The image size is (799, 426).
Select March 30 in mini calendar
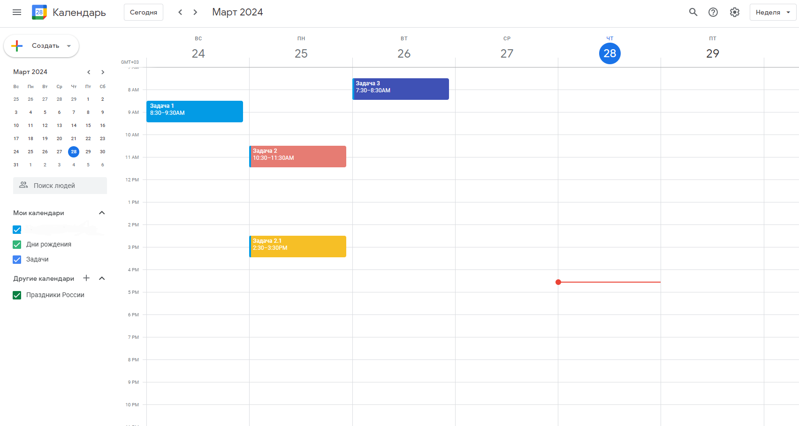pos(102,152)
